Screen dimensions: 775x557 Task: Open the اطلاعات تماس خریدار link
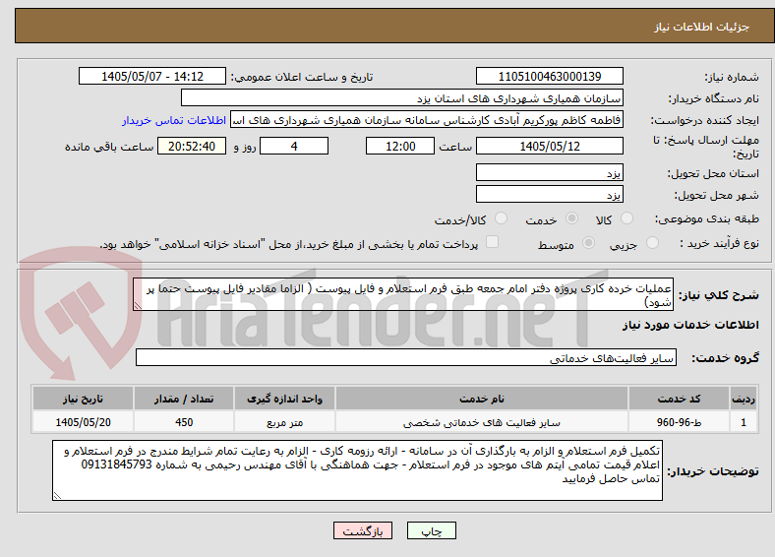tap(174, 120)
